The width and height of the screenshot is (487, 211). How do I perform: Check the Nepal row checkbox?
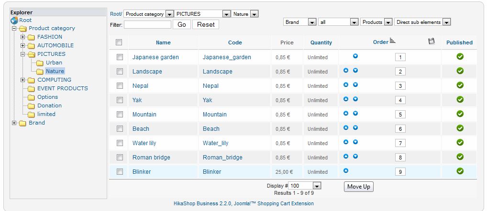tap(120, 85)
